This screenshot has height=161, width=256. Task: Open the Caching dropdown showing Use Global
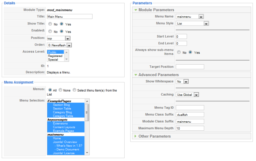[x=187, y=95]
